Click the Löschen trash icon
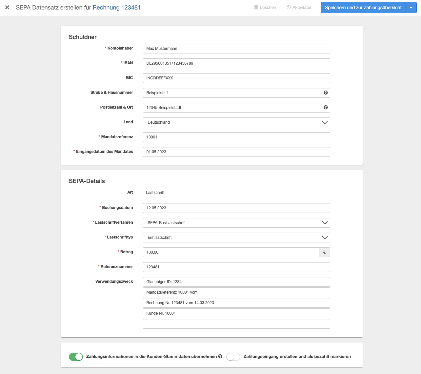This screenshot has width=421, height=374. [256, 8]
